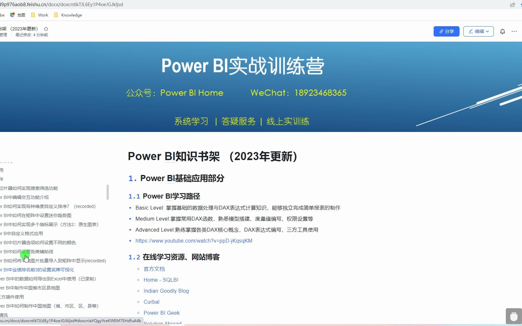Viewport: 522px width, 326px height.
Task: Click heading 1.1 Power BI学习路径
Action: 164,196
